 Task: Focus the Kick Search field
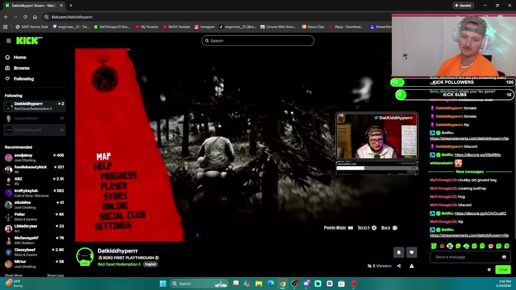[x=258, y=41]
